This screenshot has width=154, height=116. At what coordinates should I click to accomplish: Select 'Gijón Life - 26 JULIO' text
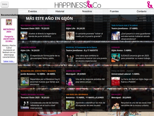(75, 28)
